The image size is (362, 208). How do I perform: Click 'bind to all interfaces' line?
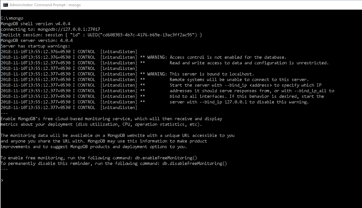247,96
